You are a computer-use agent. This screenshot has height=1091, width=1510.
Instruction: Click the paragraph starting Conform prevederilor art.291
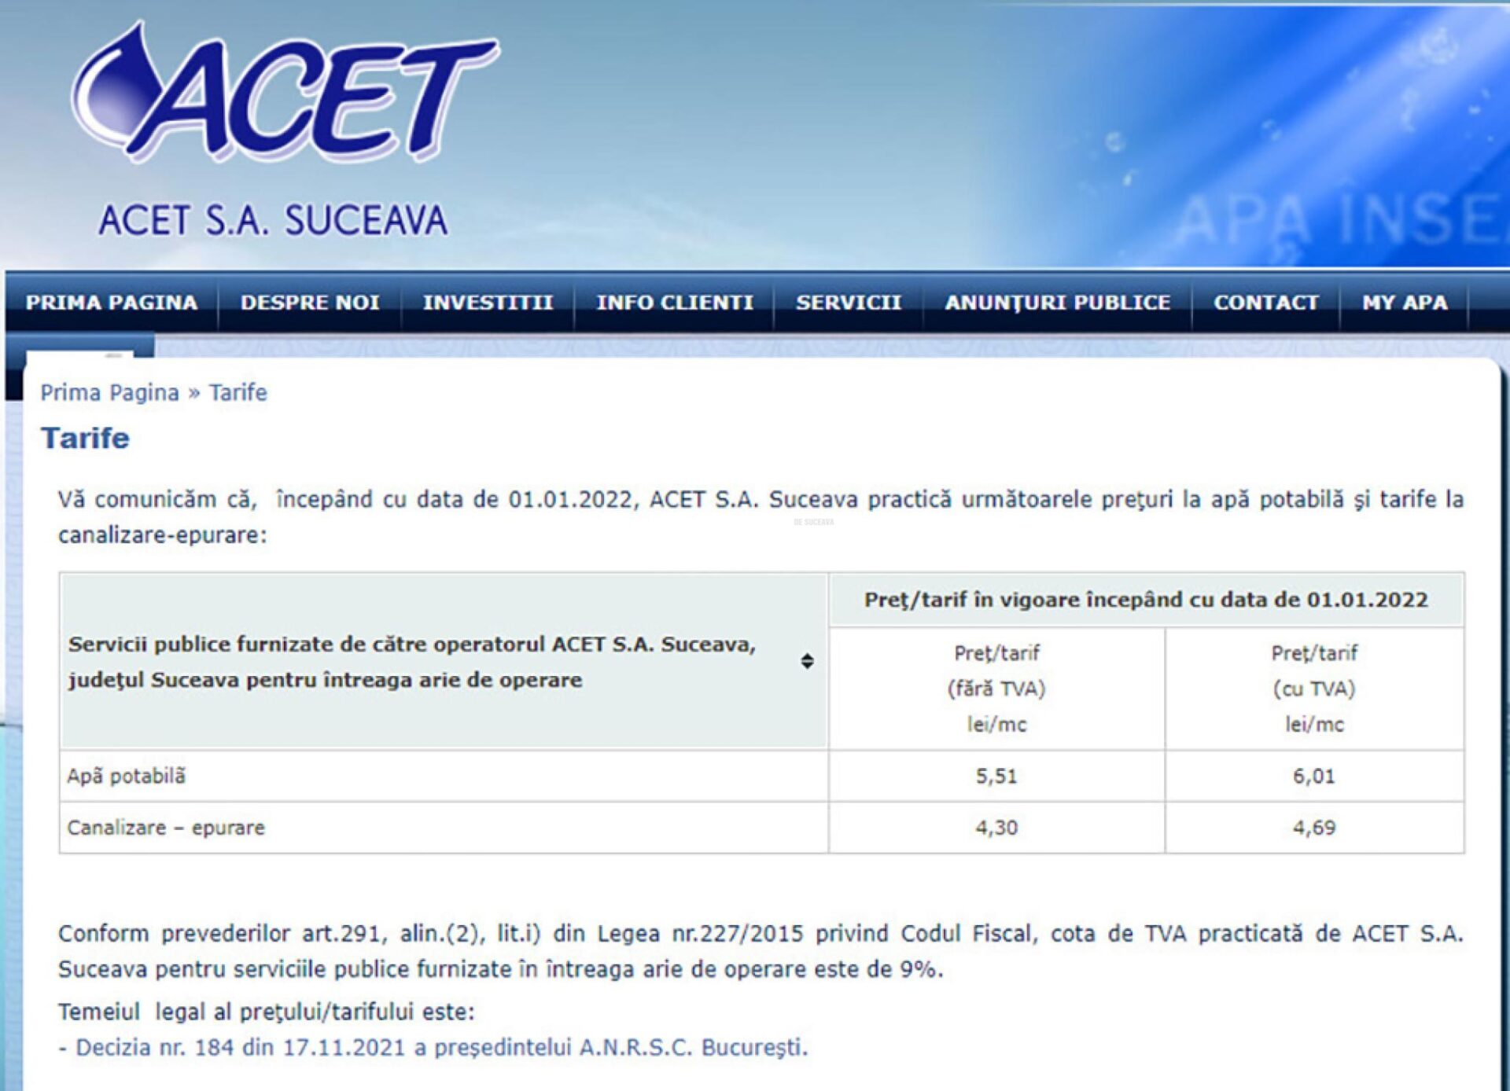tap(761, 951)
